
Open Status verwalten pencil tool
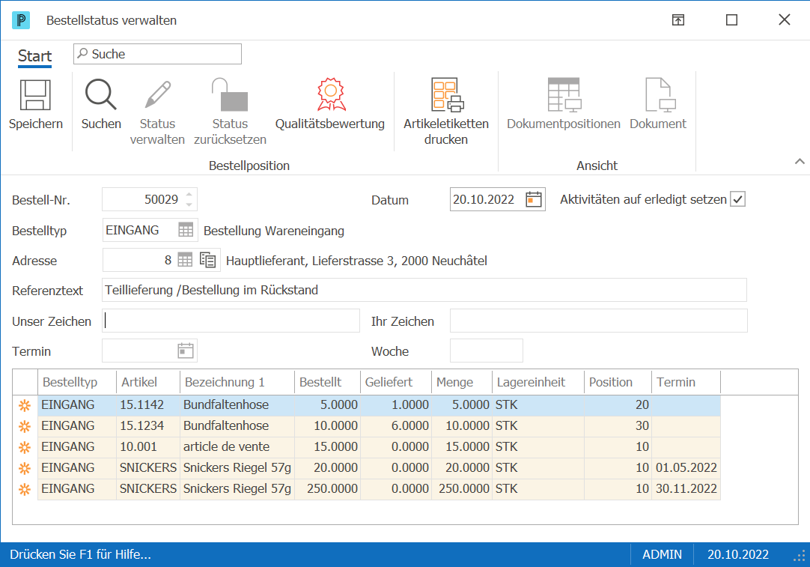157,94
